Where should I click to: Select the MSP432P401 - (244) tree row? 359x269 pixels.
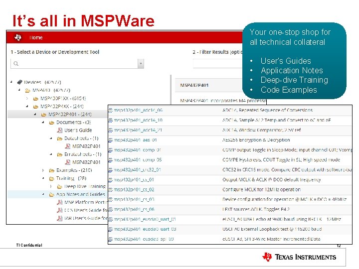pos(57,114)
